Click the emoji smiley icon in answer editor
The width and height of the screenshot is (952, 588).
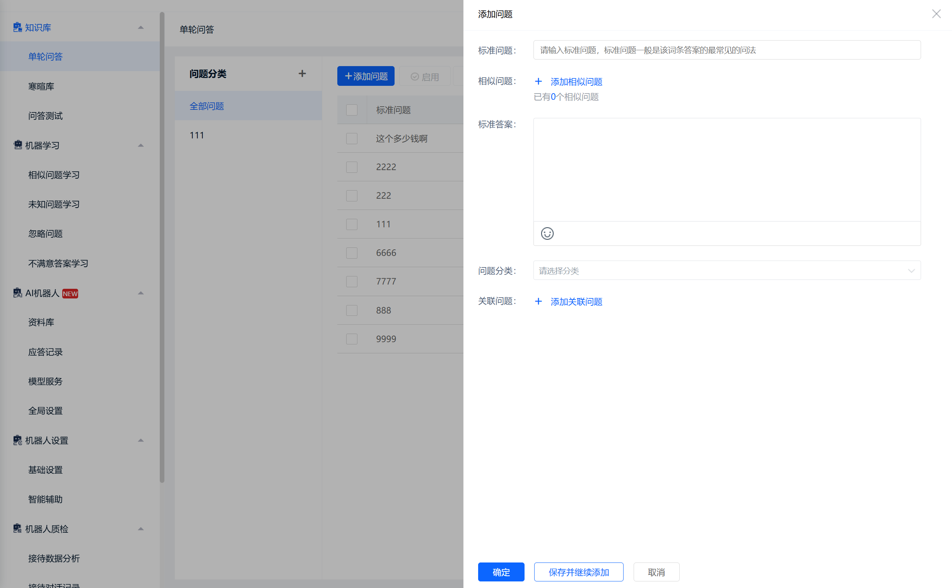tap(547, 233)
